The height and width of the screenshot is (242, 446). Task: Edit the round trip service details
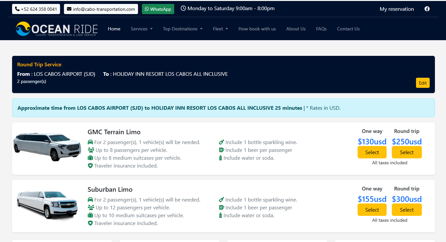[x=423, y=83]
